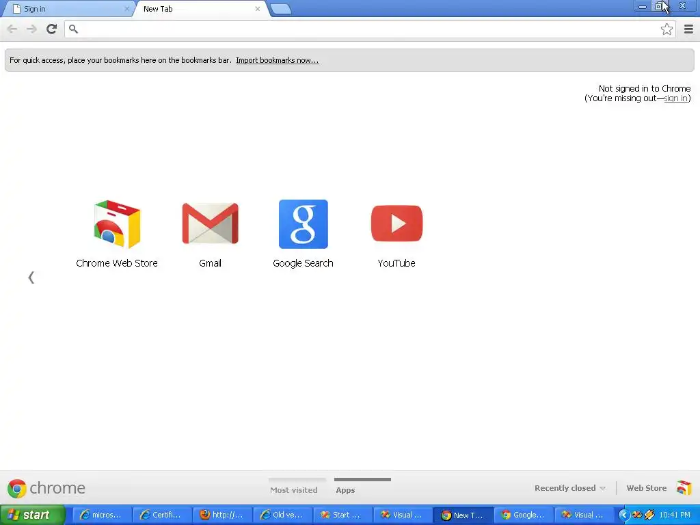
Task: Switch to the Firefox http:// taskbar window
Action: 223,515
